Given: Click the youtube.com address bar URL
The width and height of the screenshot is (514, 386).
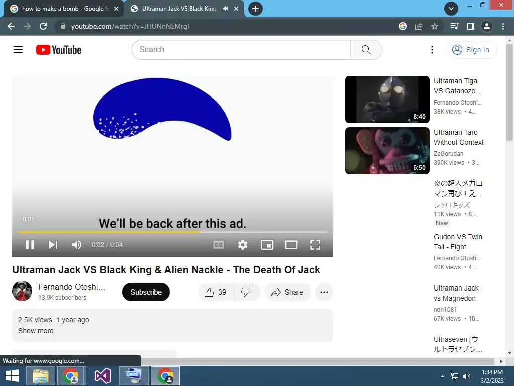Looking at the screenshot, I should click(130, 26).
